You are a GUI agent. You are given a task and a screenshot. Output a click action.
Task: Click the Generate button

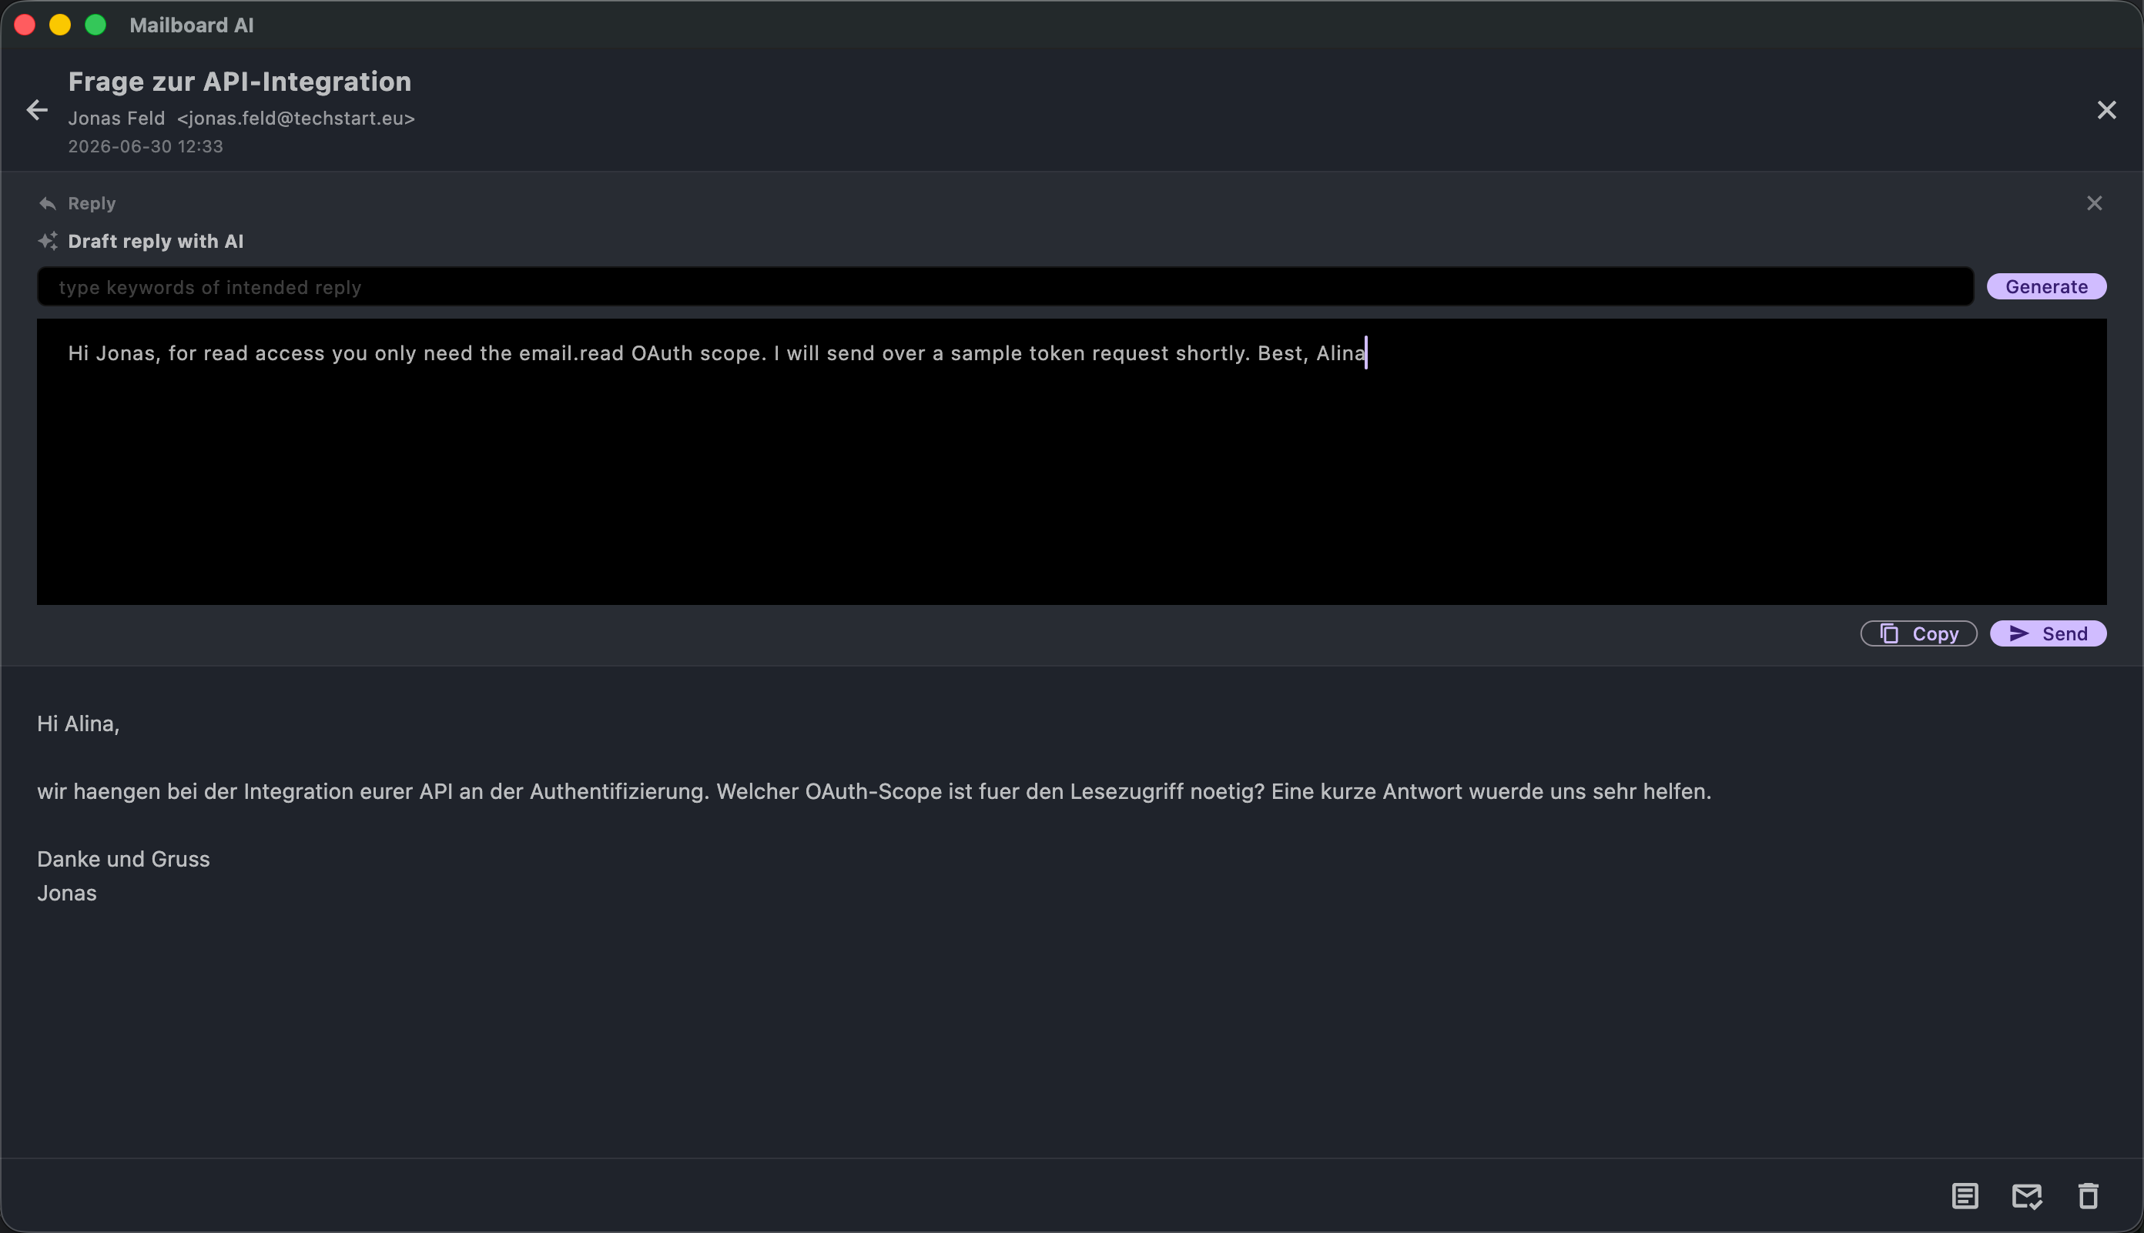[x=2045, y=286]
